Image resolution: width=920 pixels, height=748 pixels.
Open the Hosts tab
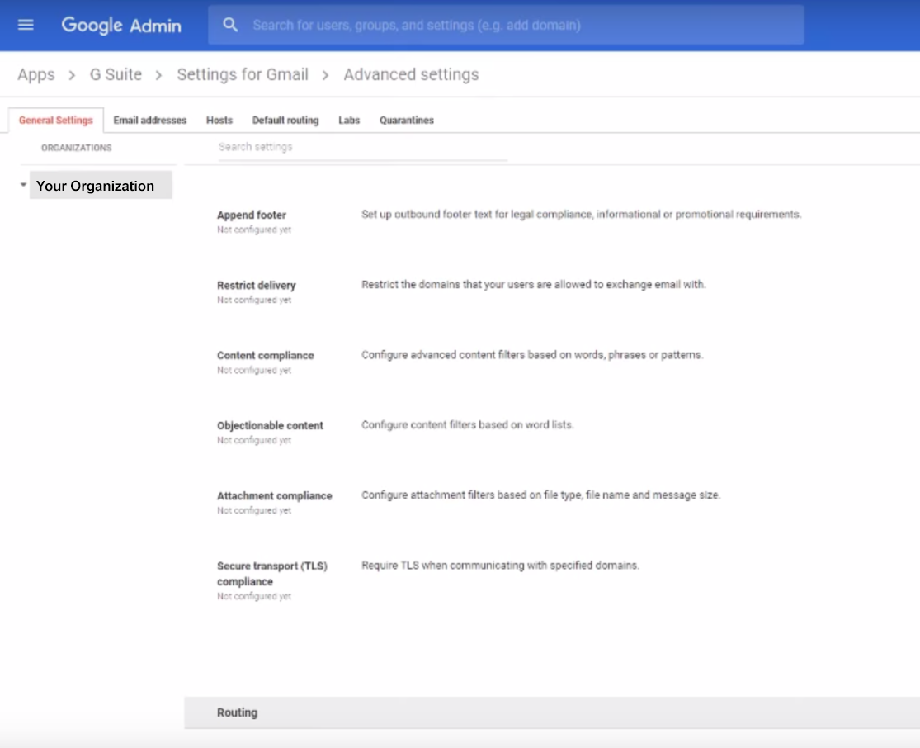219,120
